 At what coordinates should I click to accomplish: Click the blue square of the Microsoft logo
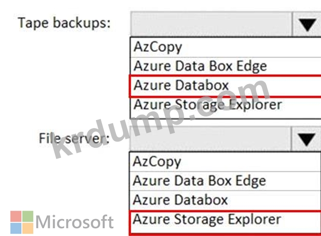pos(16,228)
